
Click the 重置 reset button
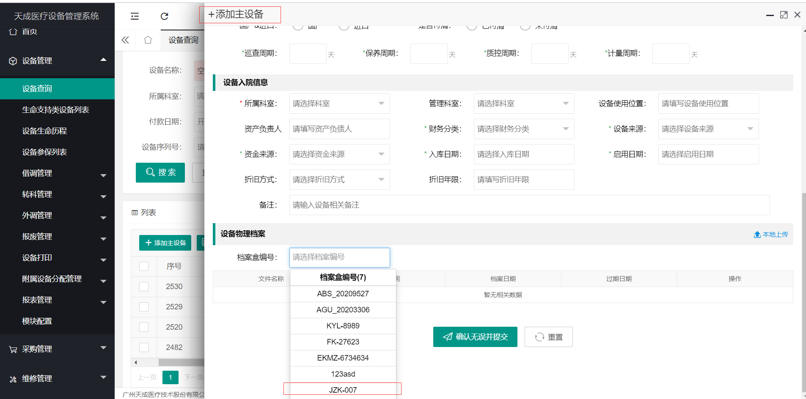pyautogui.click(x=548, y=337)
